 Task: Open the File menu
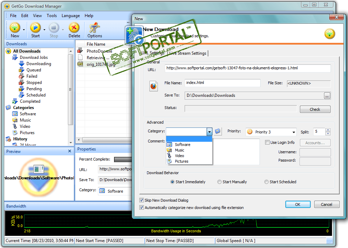(13, 16)
